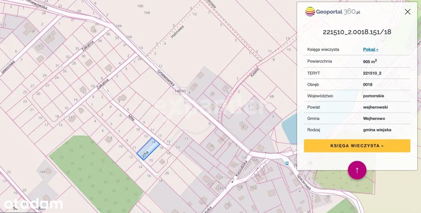Open the Pokaż link for Księga wieczysta
Image resolution: width=421 pixels, height=213 pixels.
point(370,49)
